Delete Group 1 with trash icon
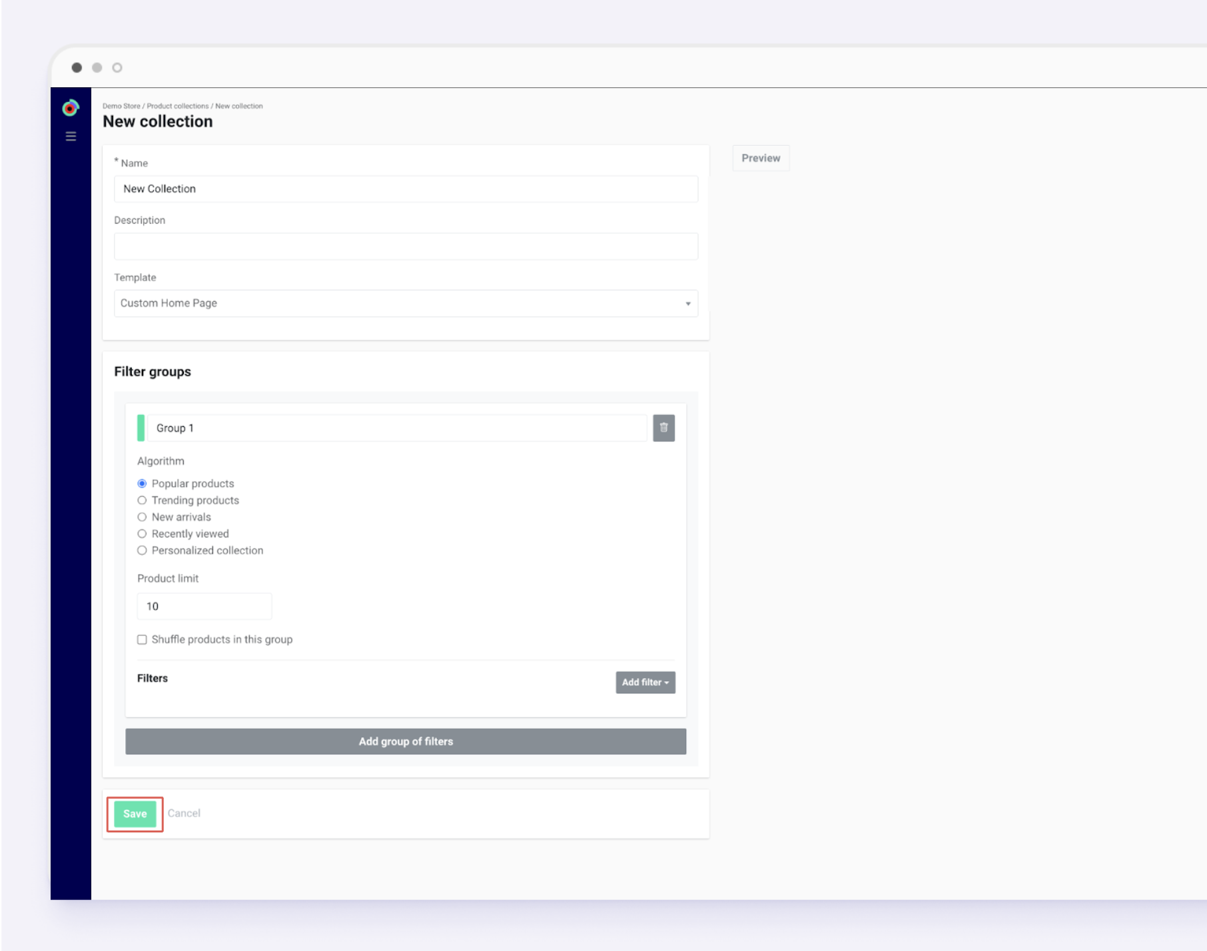The height and width of the screenshot is (951, 1207). [663, 428]
